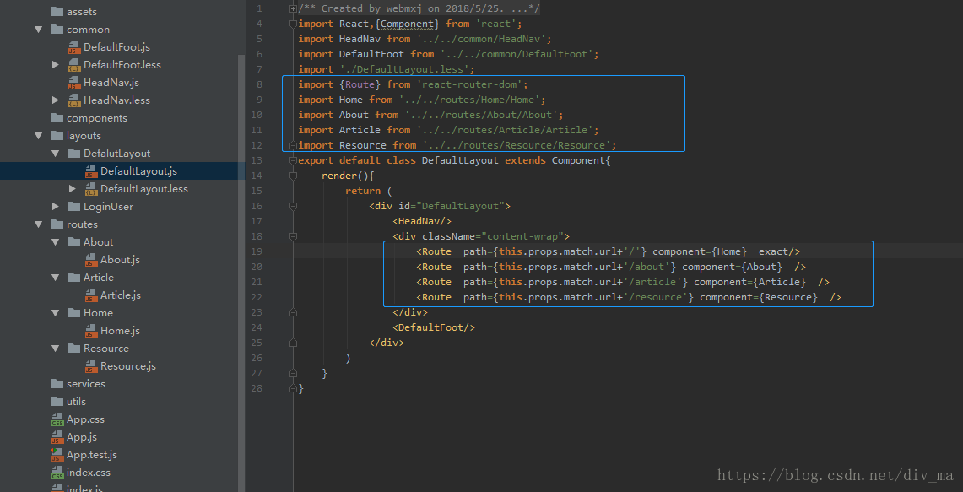Click the DefalutLayout folder icon
Image resolution: width=963 pixels, height=492 pixels.
(x=74, y=154)
